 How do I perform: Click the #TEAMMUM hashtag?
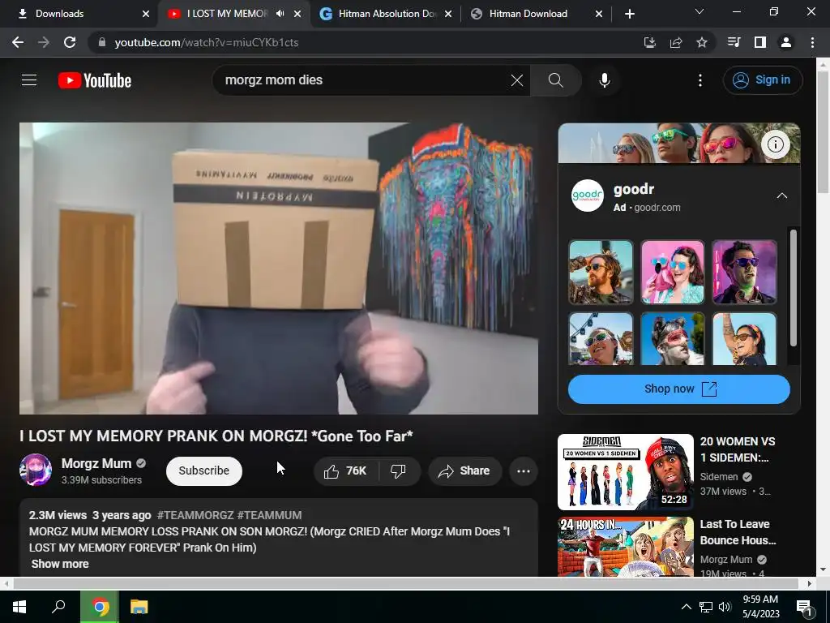[x=269, y=515]
